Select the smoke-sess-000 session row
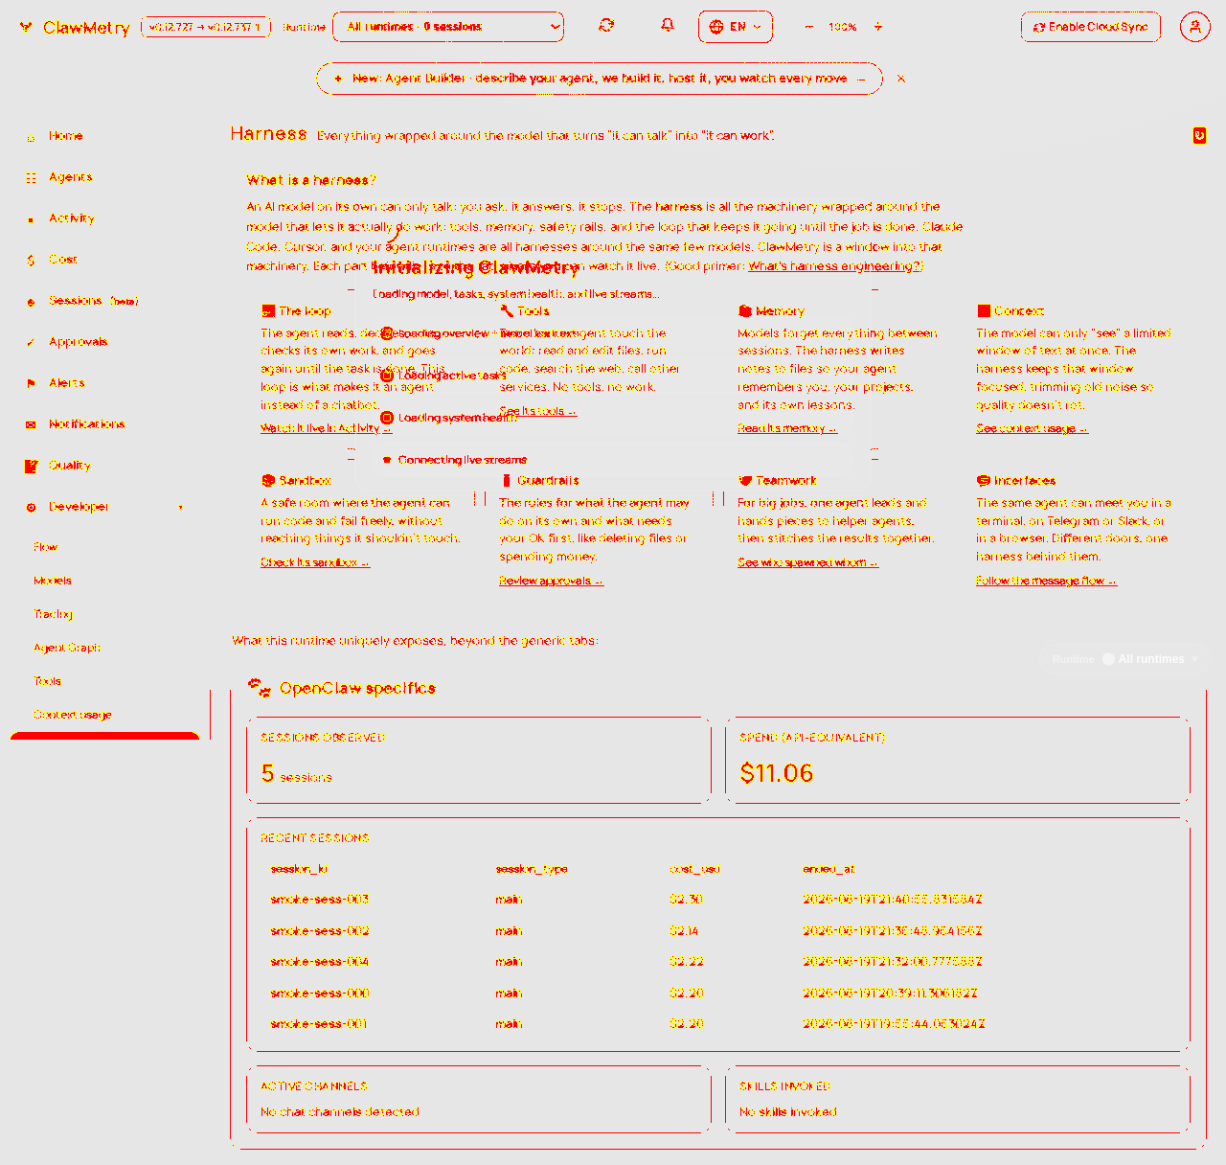This screenshot has width=1226, height=1165. pos(718,994)
